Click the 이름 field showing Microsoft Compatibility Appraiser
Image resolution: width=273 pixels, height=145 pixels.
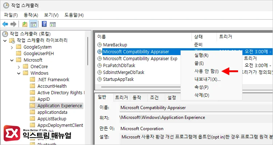pos(196,108)
